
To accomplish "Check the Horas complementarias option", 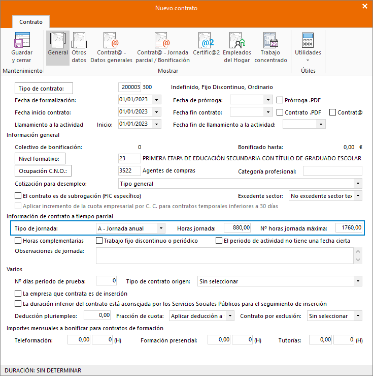I will tap(19, 241).
